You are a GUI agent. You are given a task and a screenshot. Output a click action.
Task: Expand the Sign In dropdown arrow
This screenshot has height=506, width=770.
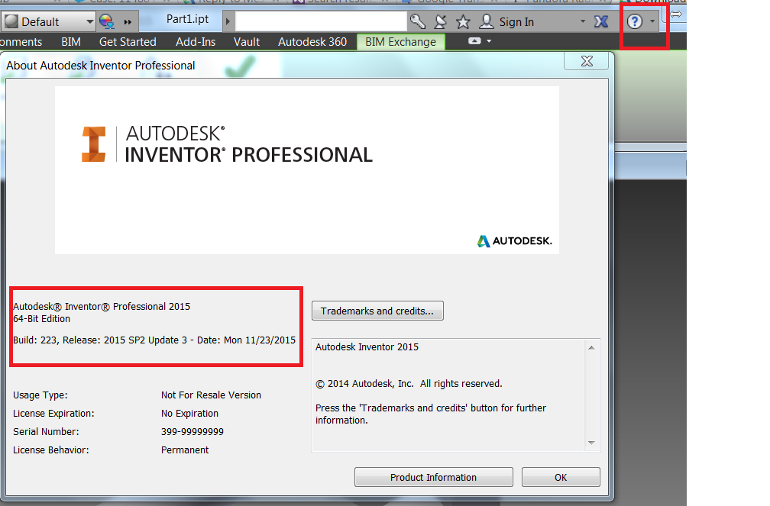(x=584, y=21)
